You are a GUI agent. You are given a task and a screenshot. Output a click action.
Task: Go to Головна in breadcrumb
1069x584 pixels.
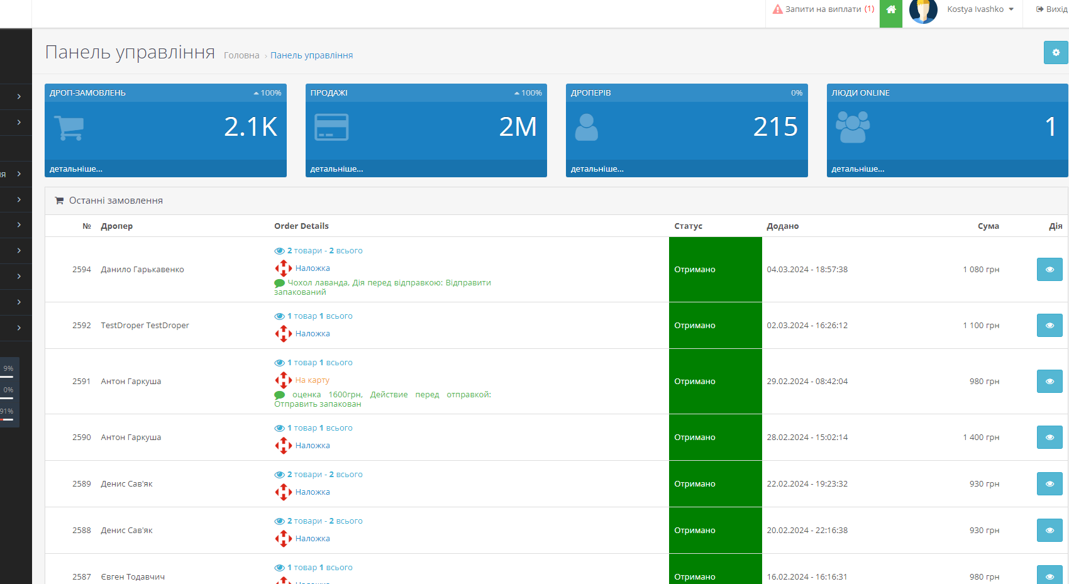(241, 55)
